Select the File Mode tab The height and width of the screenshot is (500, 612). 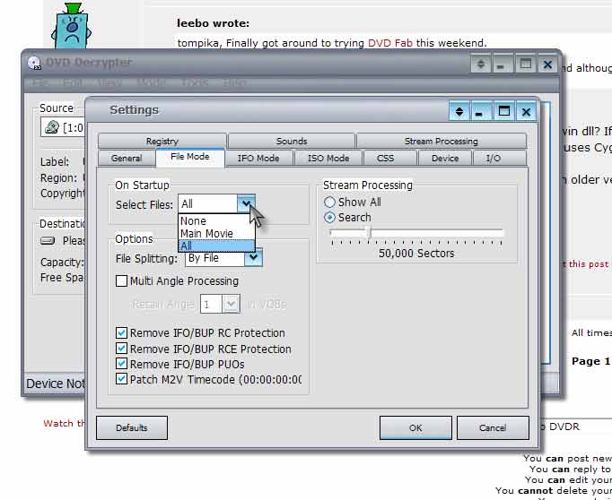(x=190, y=157)
